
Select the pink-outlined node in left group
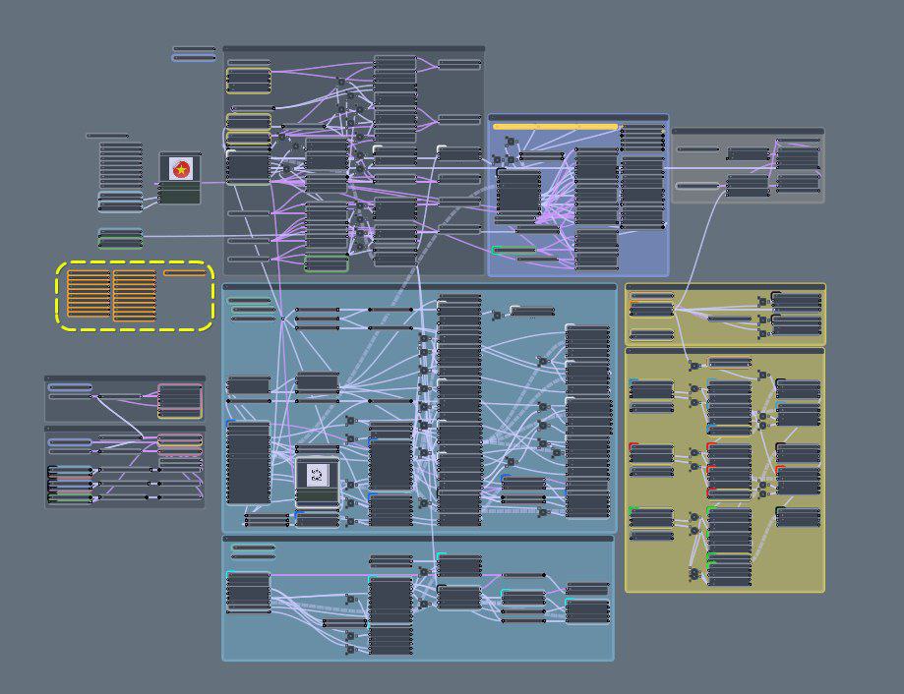pos(180,401)
